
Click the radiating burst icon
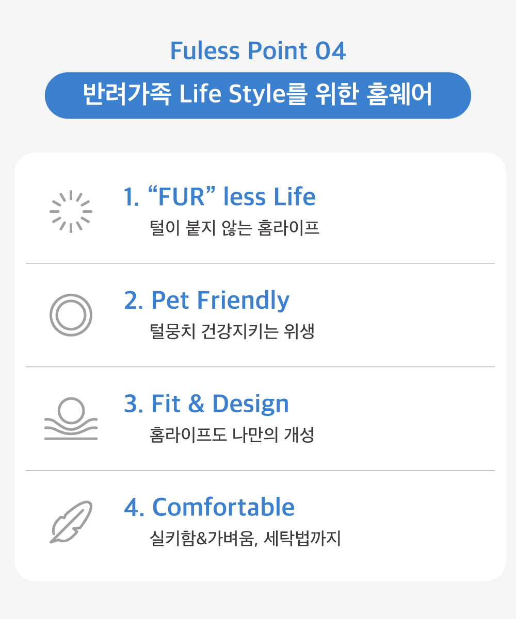coord(71,212)
